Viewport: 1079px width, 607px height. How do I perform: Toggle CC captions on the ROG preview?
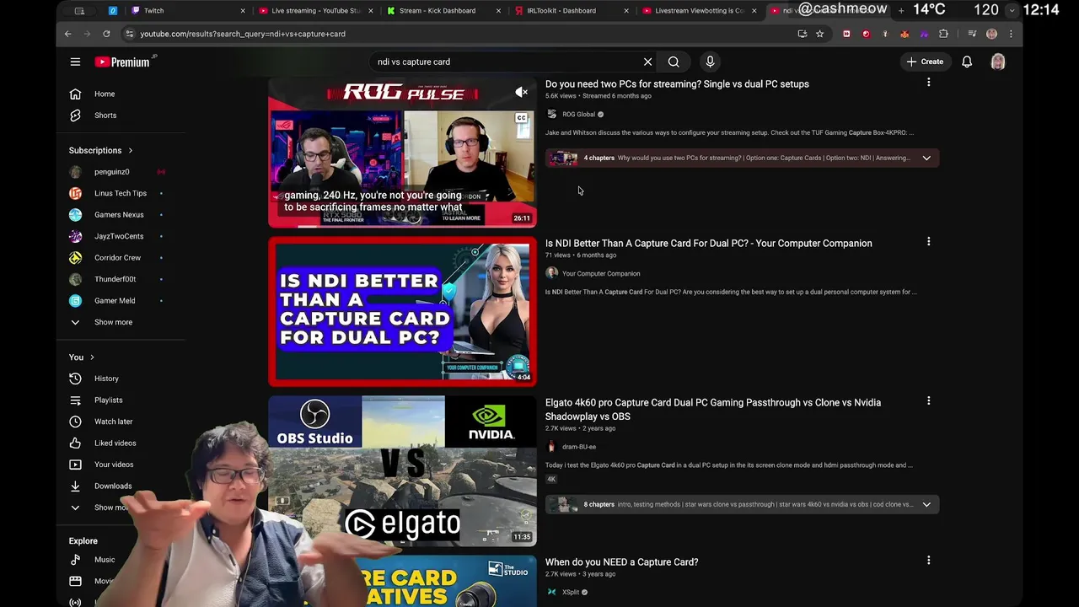521,119
